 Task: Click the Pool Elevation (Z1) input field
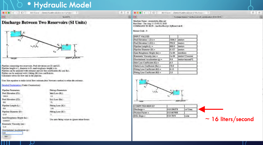pos(12,96)
